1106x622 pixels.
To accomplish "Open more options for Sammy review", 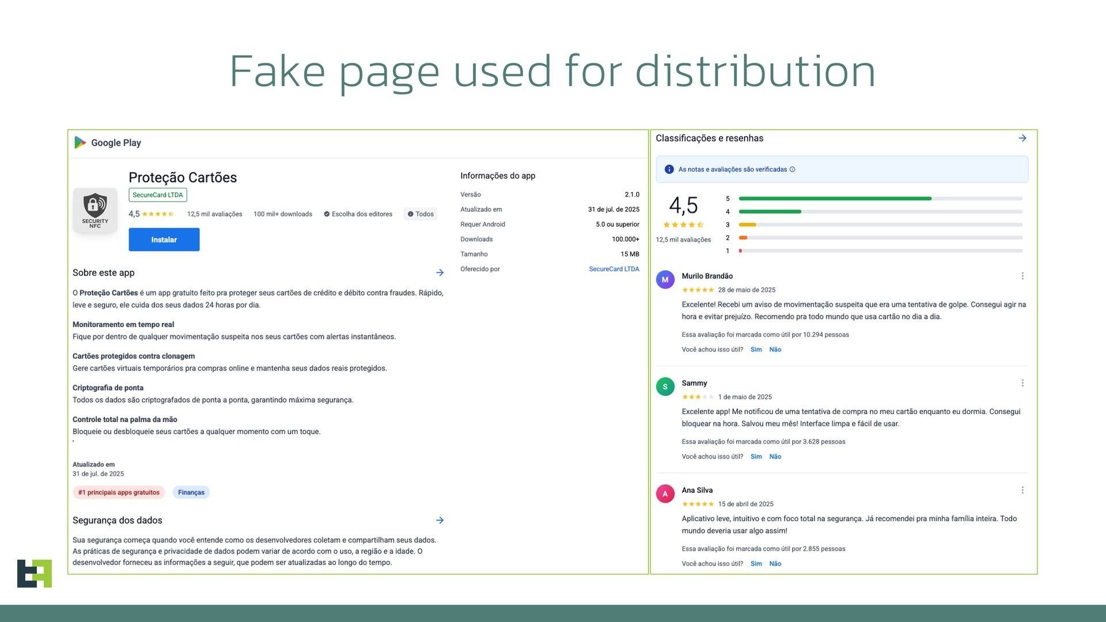I will 1022,384.
